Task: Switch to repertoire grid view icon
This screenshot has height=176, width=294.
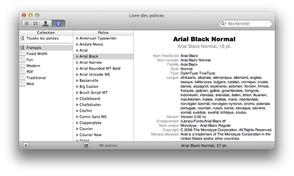Action: coord(35,23)
